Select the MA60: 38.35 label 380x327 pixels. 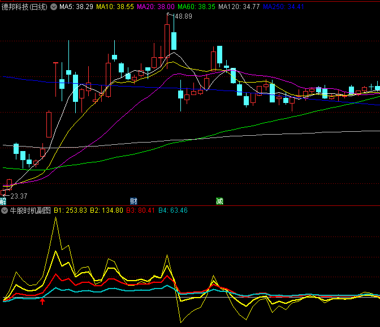coord(196,7)
